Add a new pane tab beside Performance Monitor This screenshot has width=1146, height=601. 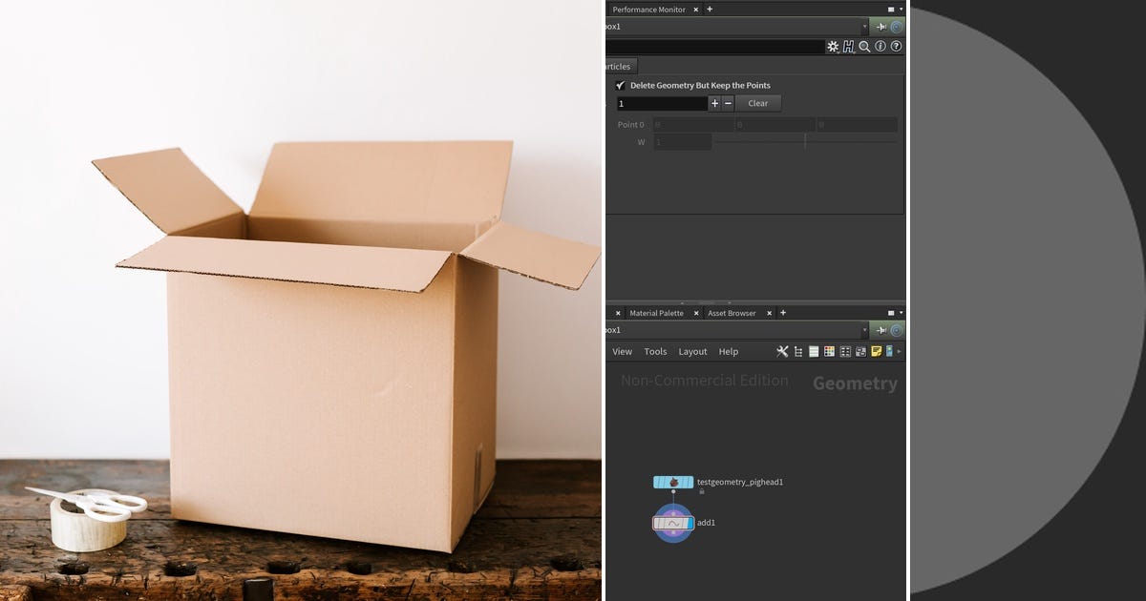[711, 9]
